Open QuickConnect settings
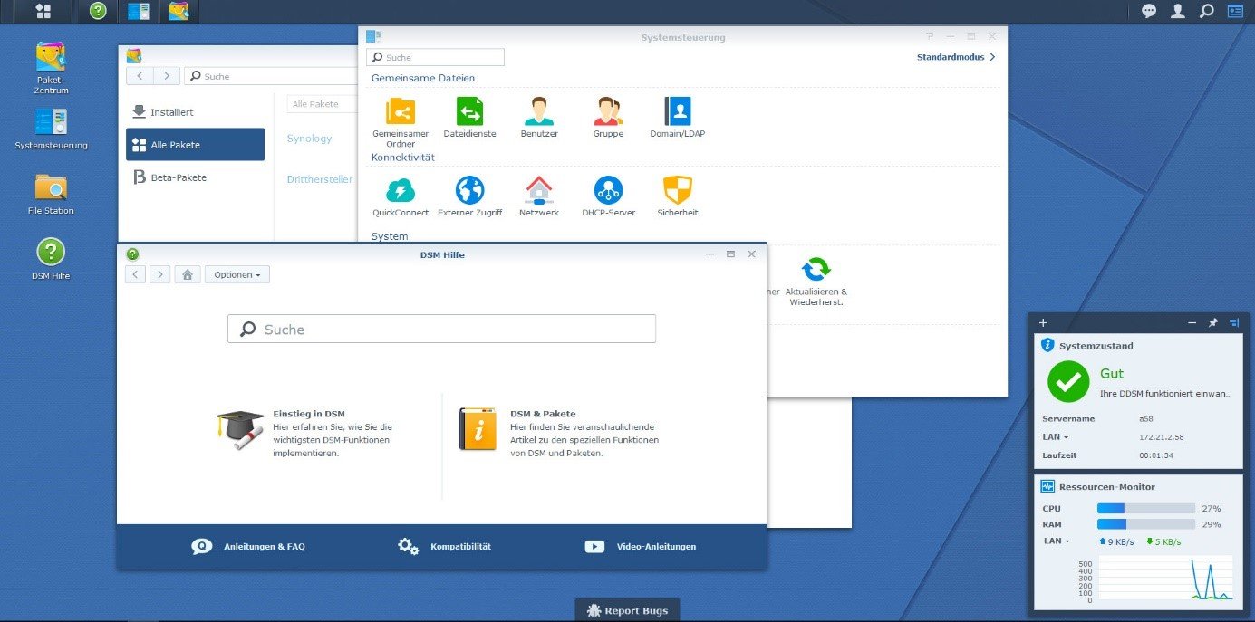The width and height of the screenshot is (1255, 622). tap(401, 196)
